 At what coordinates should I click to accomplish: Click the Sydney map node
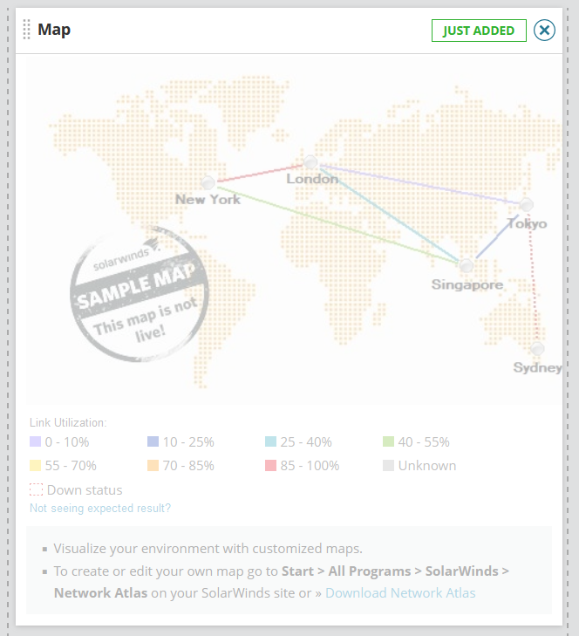tap(537, 348)
